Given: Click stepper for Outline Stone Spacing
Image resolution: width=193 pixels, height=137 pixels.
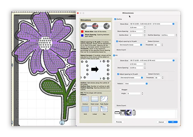Looking at the screenshot, I should 145,31.
